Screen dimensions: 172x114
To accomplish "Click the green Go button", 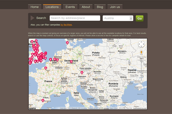I will 139,19.
